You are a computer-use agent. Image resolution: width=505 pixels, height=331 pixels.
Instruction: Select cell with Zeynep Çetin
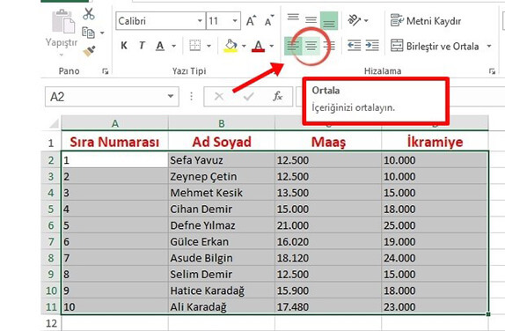(222, 176)
